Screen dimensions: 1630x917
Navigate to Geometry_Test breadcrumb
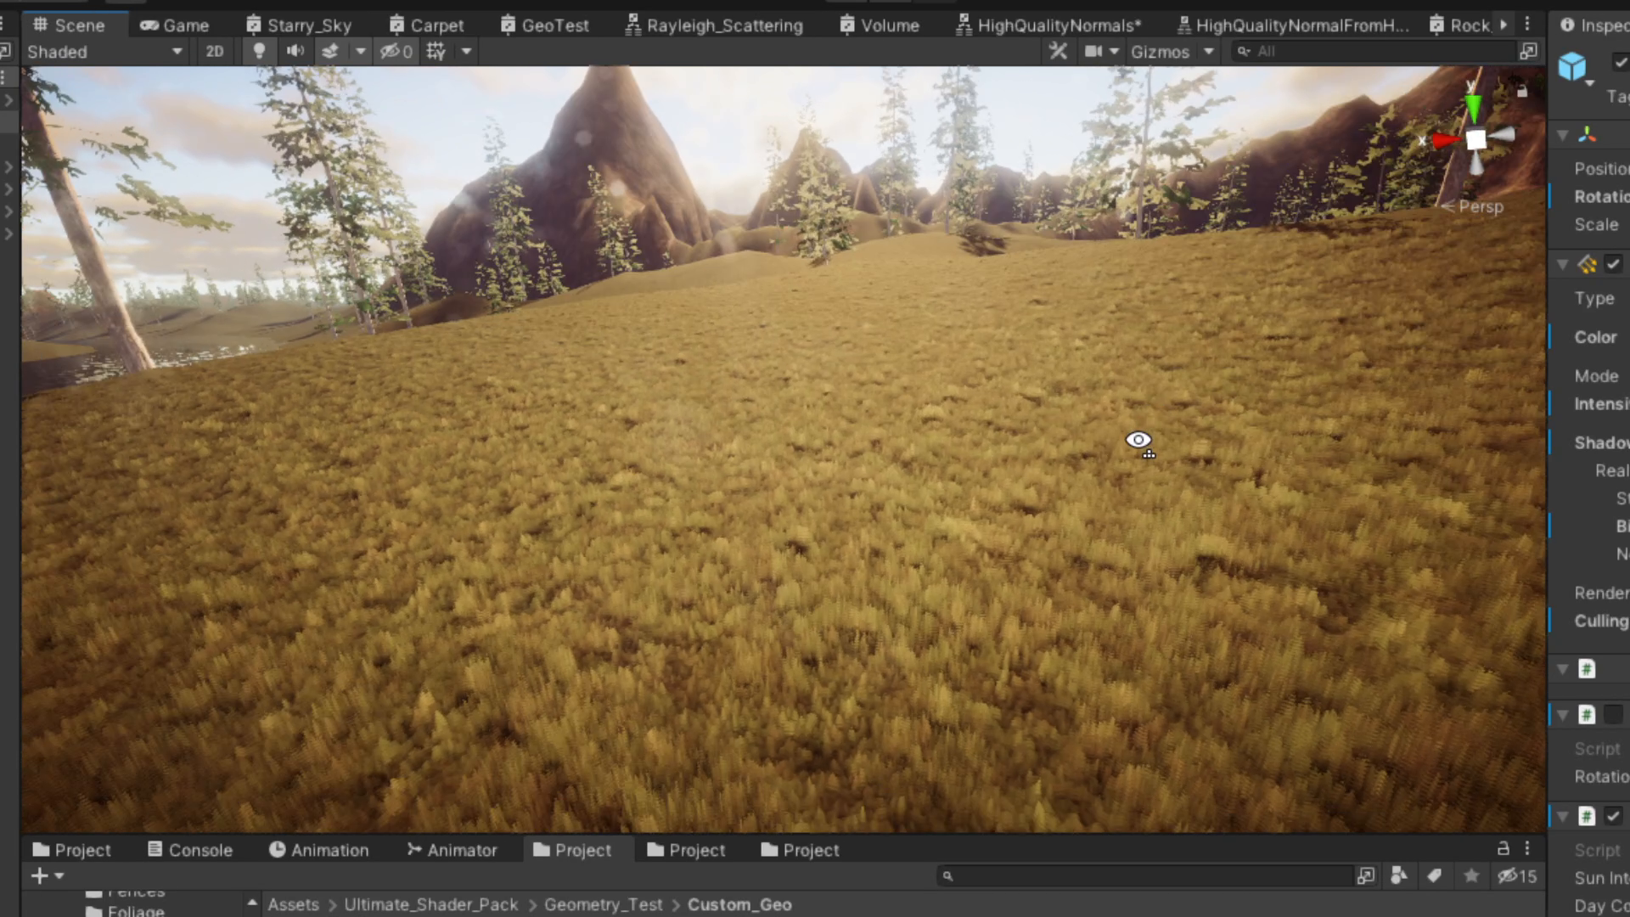pyautogui.click(x=603, y=904)
